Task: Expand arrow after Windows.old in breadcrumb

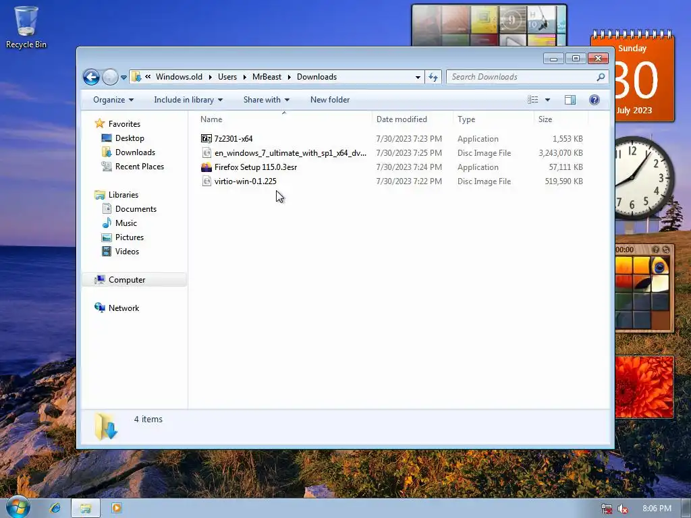Action: coord(210,77)
